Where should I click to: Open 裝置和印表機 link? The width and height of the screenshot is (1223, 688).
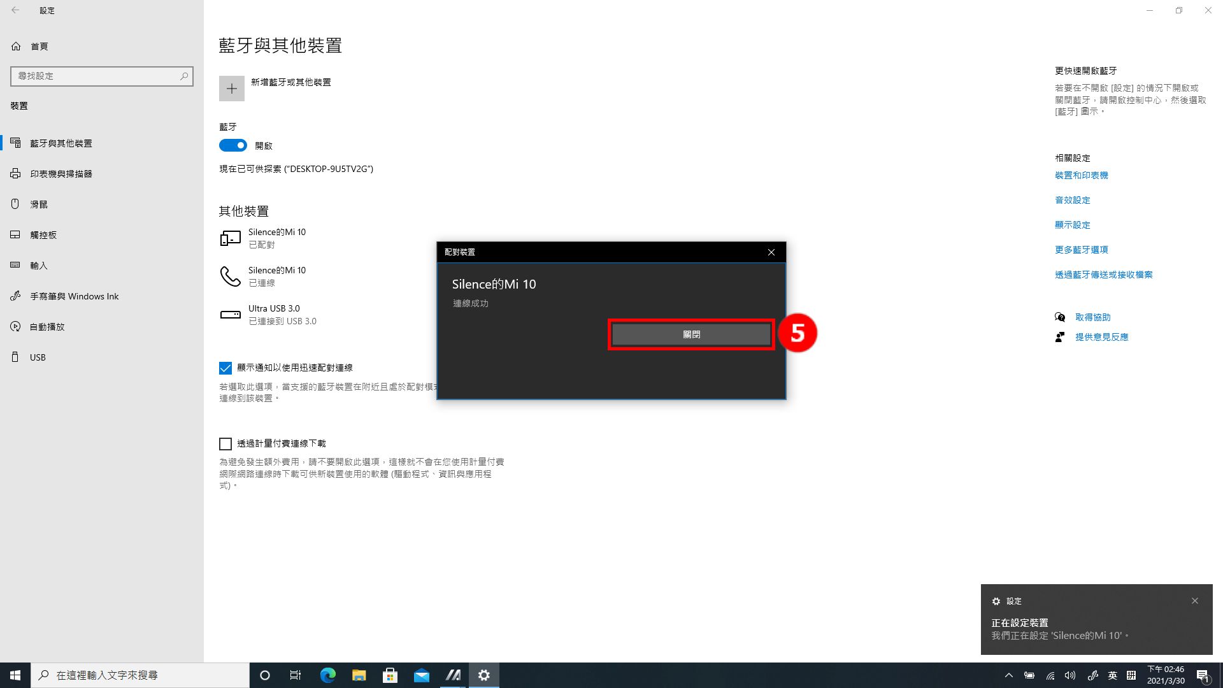(x=1081, y=175)
